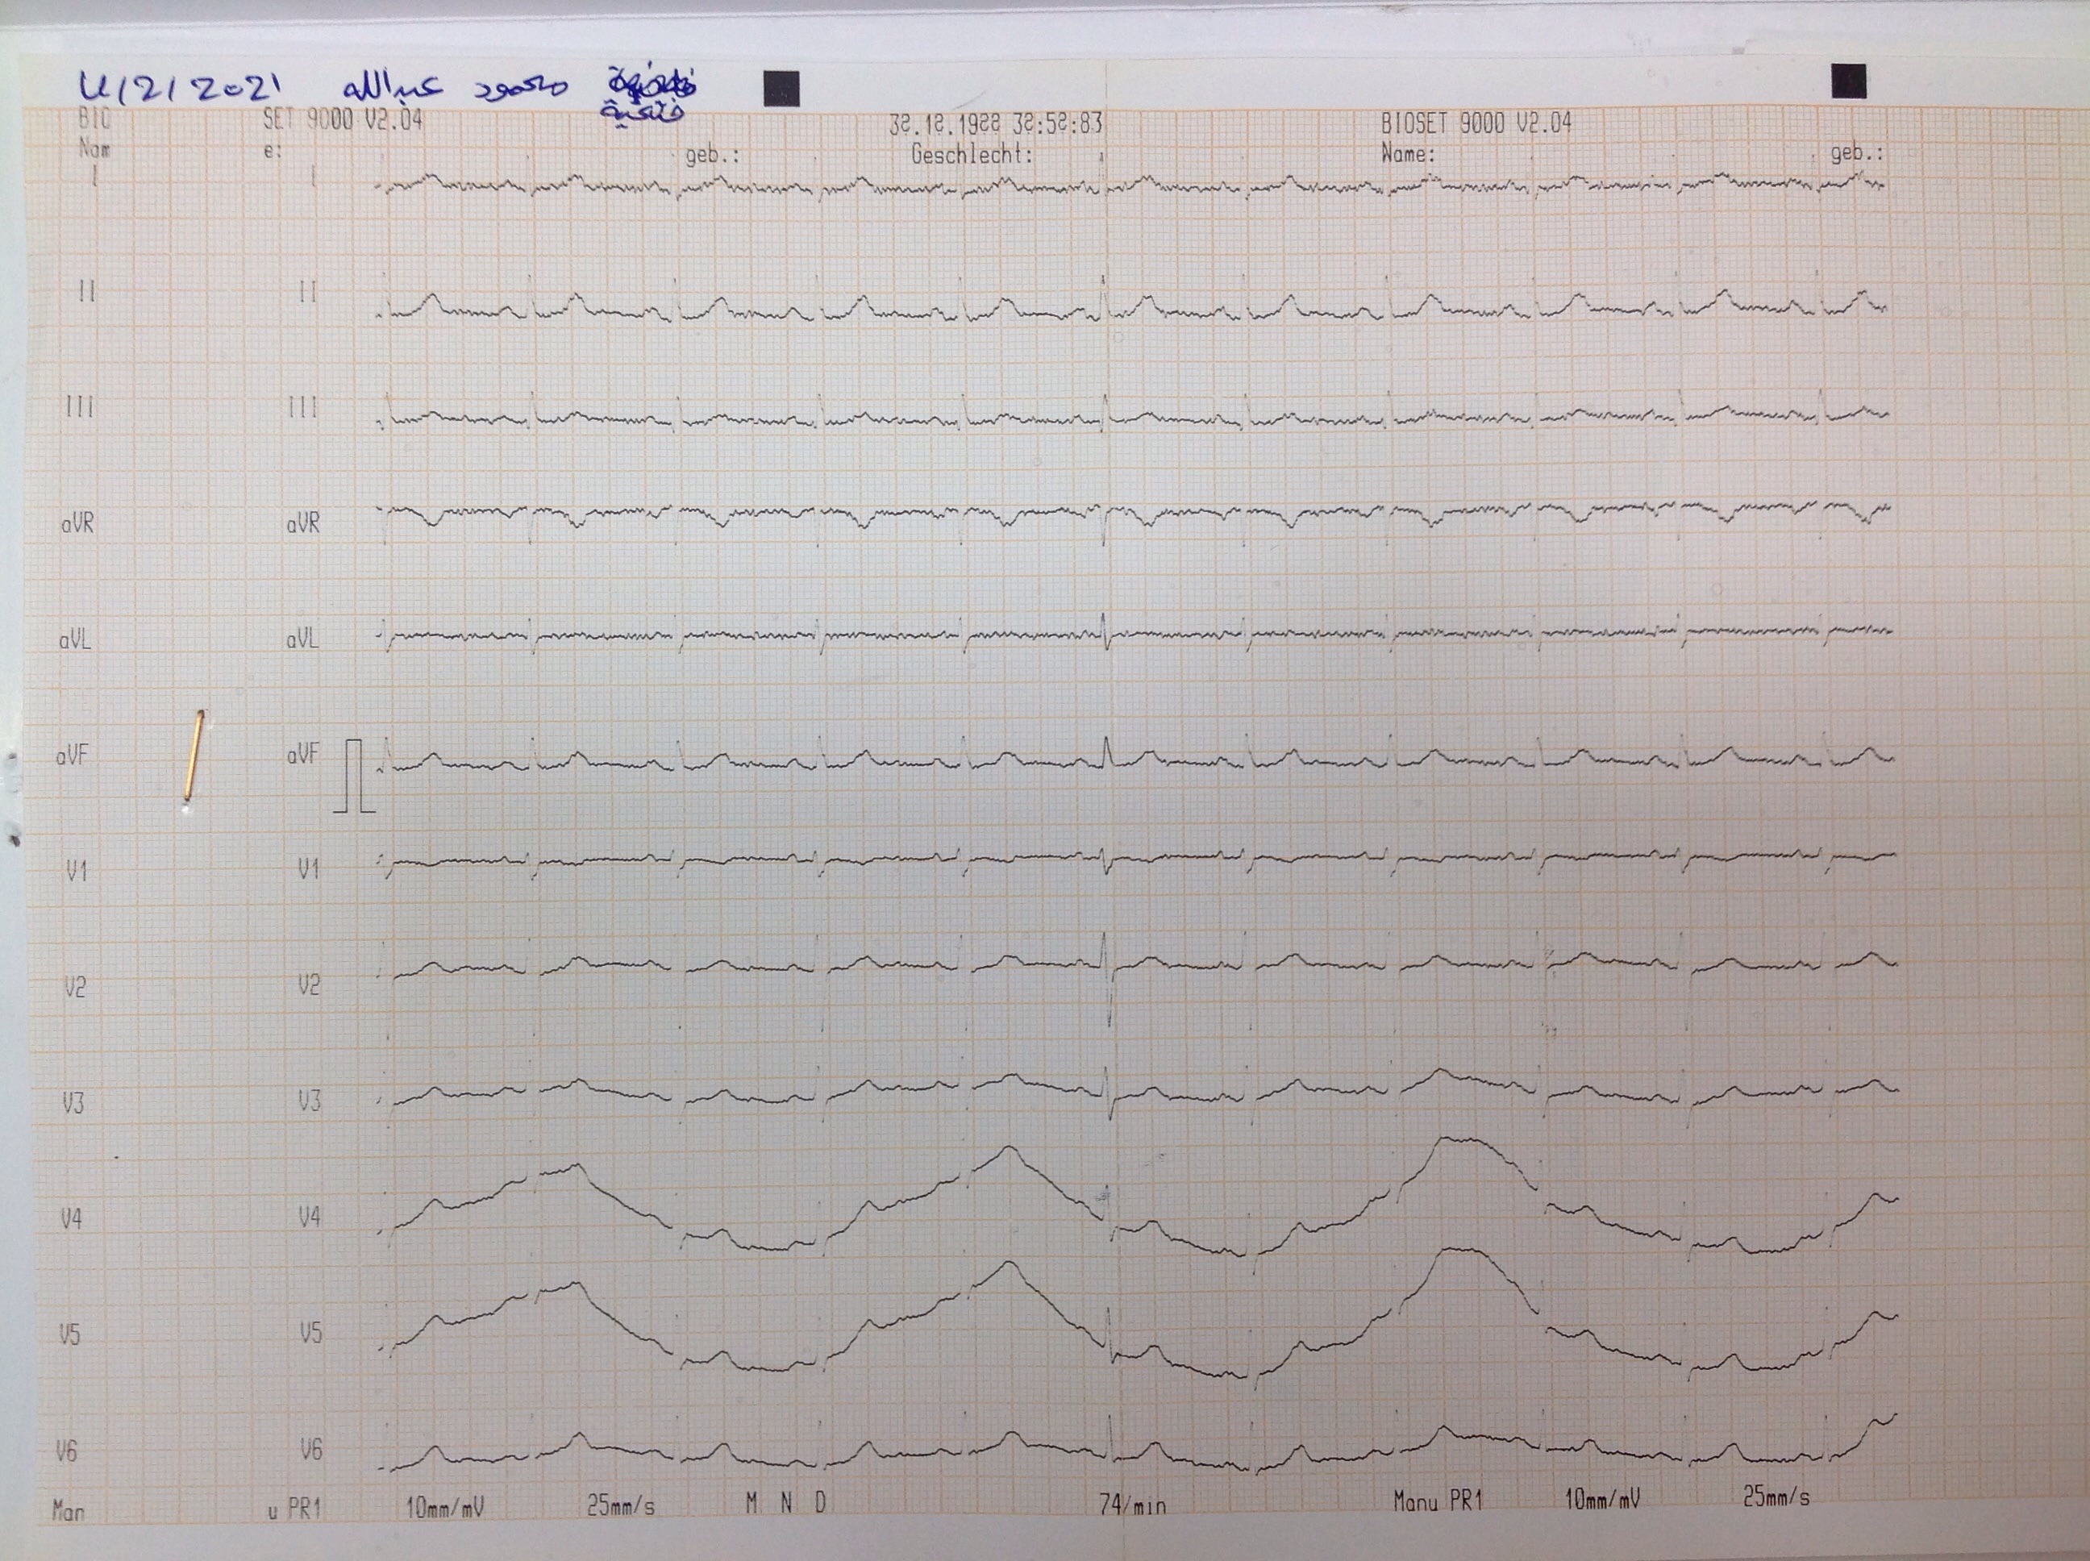This screenshot has height=1561, width=2090.
Task: Click the handwritten date 4/2/2021
Action: coord(181,88)
